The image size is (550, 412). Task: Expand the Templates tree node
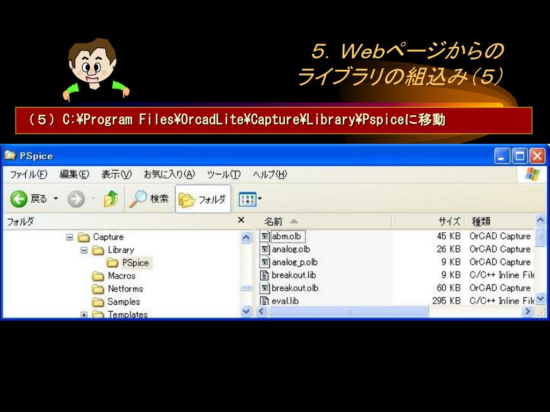tap(84, 314)
